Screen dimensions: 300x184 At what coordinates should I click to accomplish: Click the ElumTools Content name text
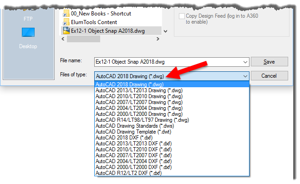click(94, 22)
